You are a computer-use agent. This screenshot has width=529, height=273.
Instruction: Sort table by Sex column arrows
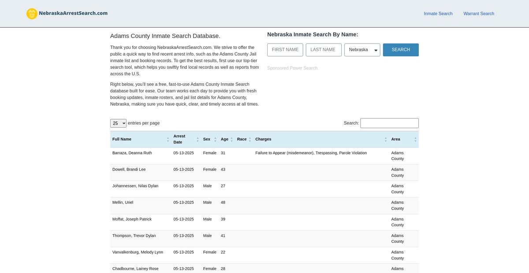[x=216, y=139]
